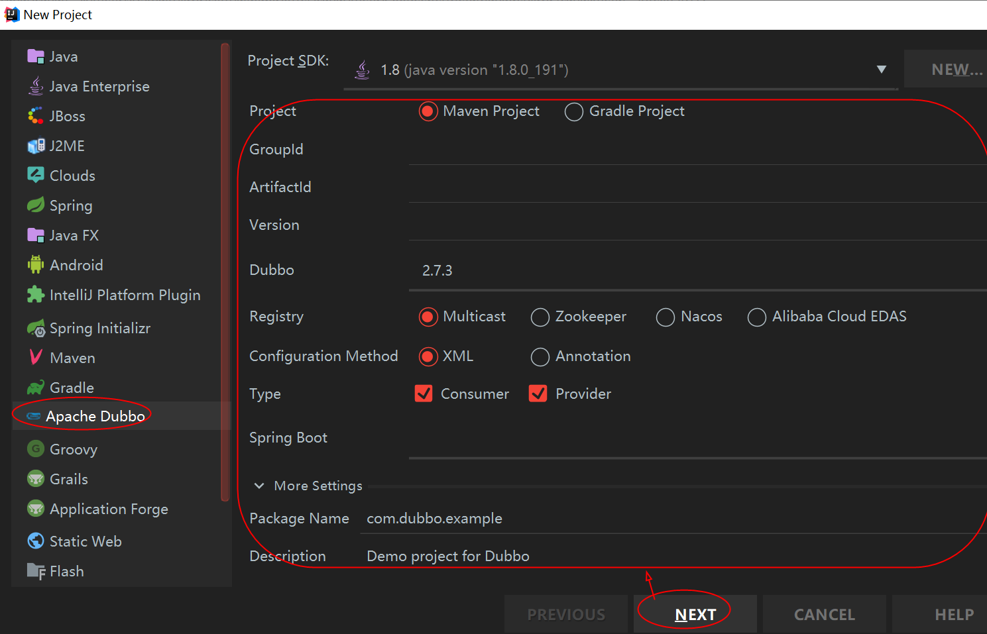
Task: Open the Dubbo version 2.7.3 combo box
Action: 698,270
